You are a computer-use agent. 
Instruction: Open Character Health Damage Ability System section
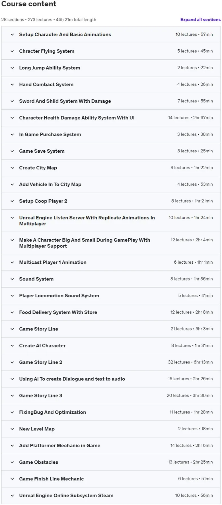click(111, 118)
